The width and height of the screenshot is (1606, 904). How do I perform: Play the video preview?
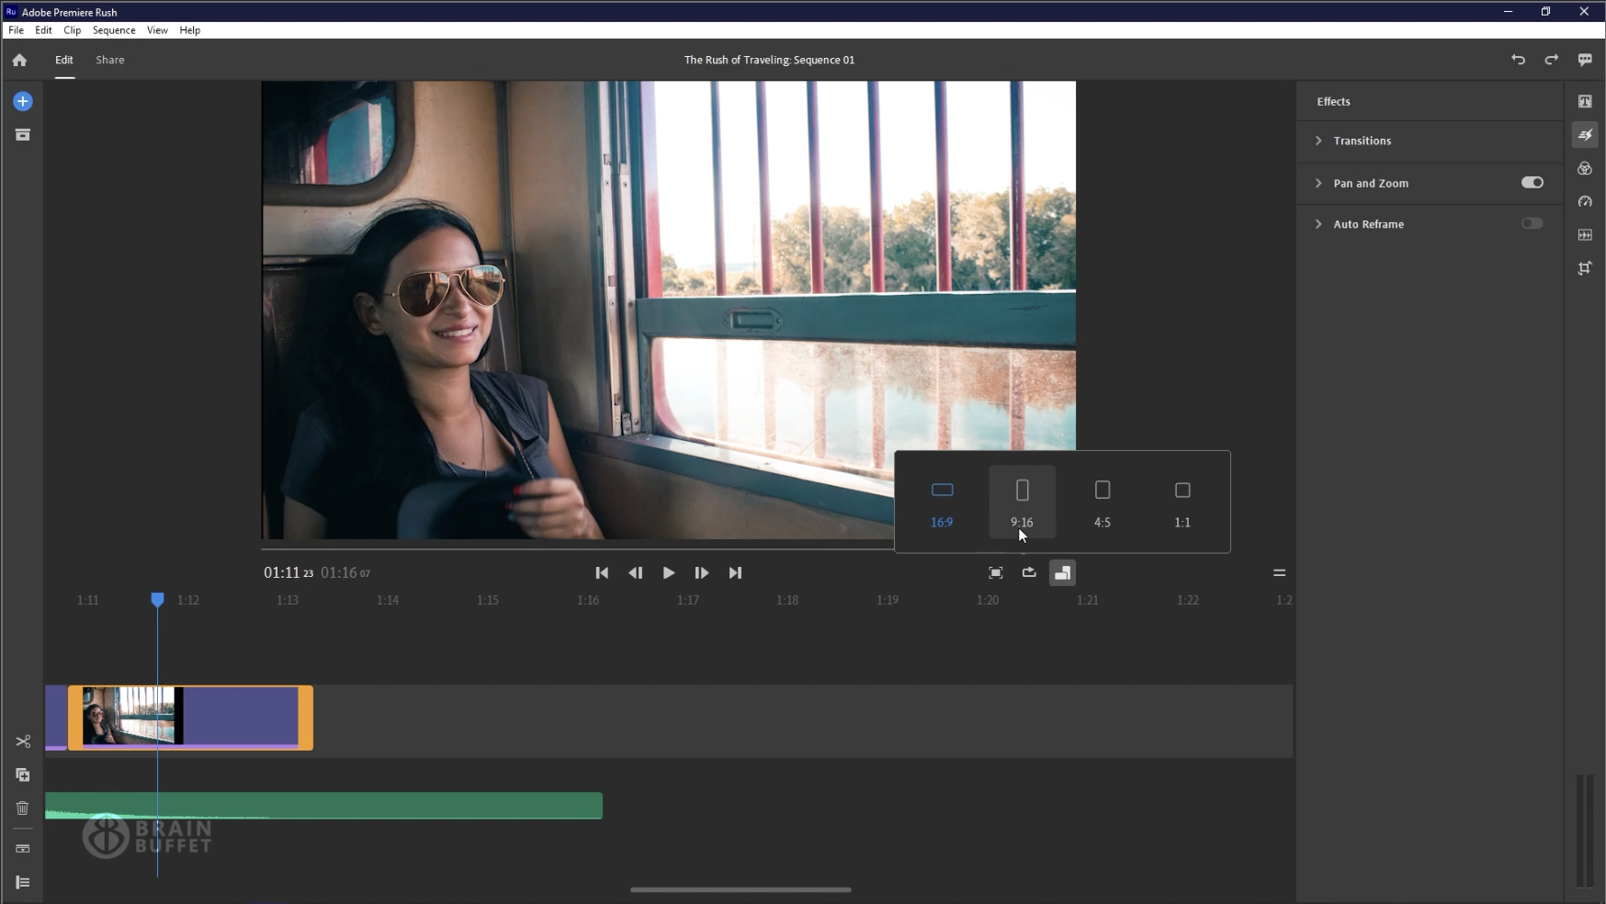pyautogui.click(x=668, y=572)
